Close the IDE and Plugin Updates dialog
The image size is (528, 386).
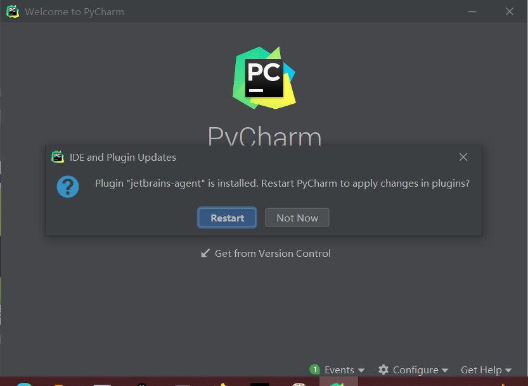(x=463, y=157)
